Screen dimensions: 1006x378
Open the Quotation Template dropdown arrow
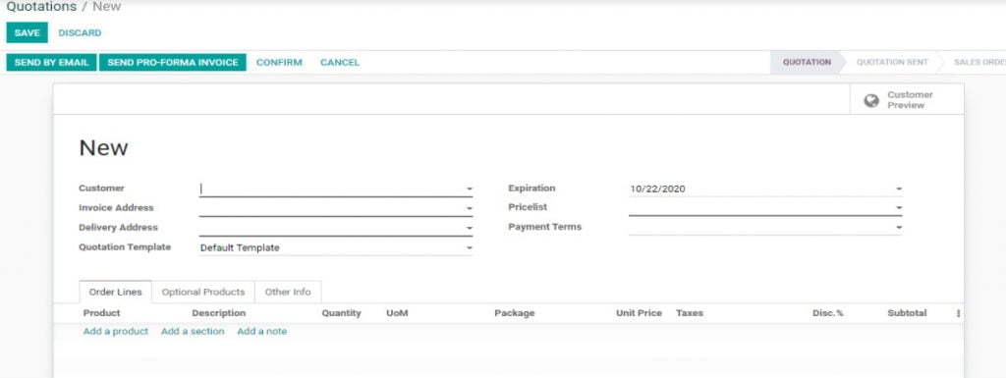[469, 248]
